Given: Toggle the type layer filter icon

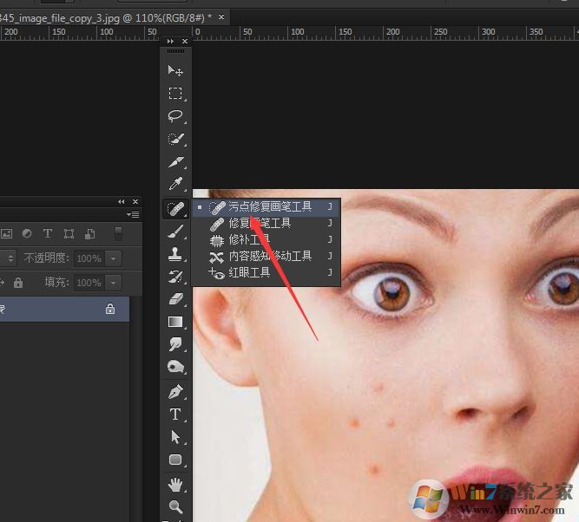Looking at the screenshot, I should [x=47, y=233].
